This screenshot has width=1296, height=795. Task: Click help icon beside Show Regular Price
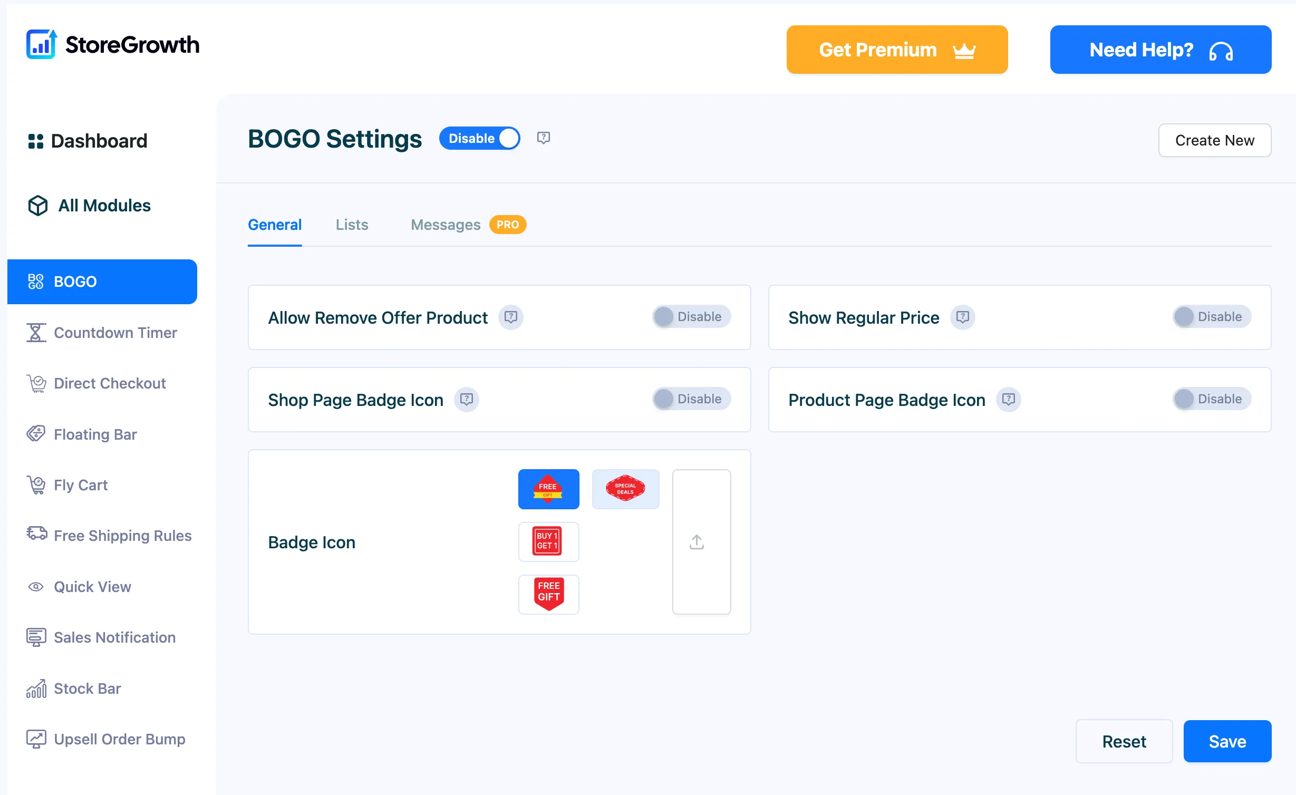(962, 317)
